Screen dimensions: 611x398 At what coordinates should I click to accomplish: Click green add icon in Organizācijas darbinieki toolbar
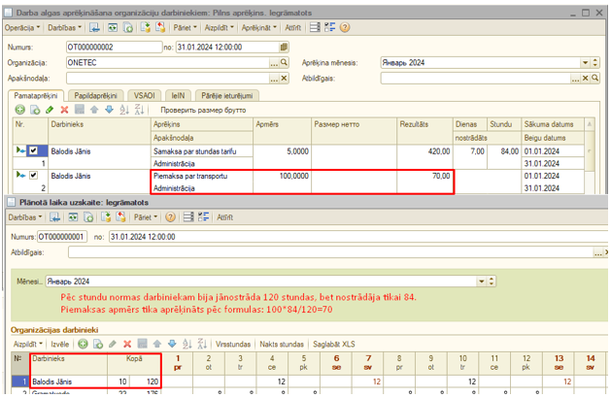84,344
